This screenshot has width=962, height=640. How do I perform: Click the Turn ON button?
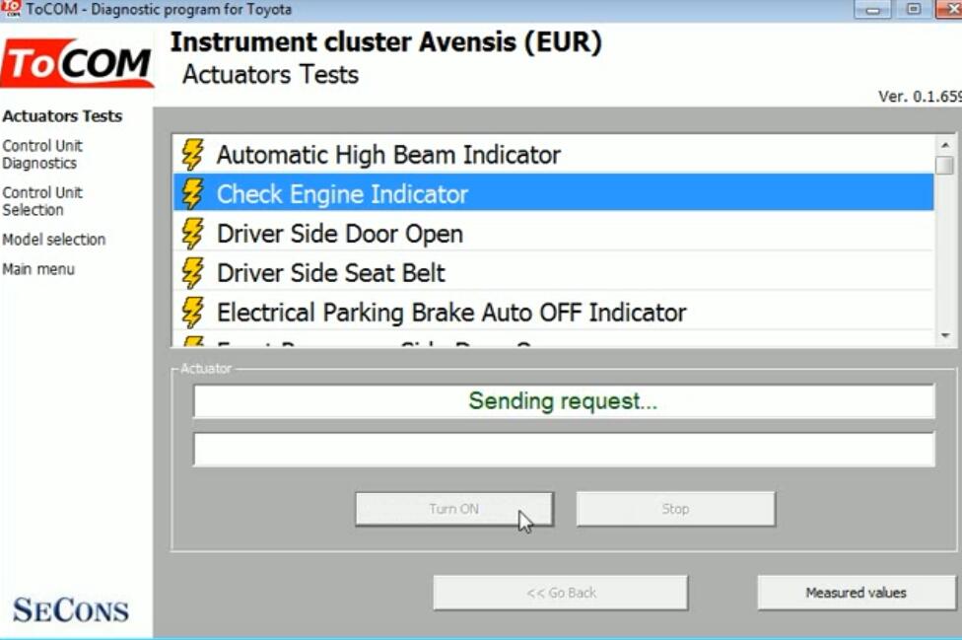pos(454,509)
